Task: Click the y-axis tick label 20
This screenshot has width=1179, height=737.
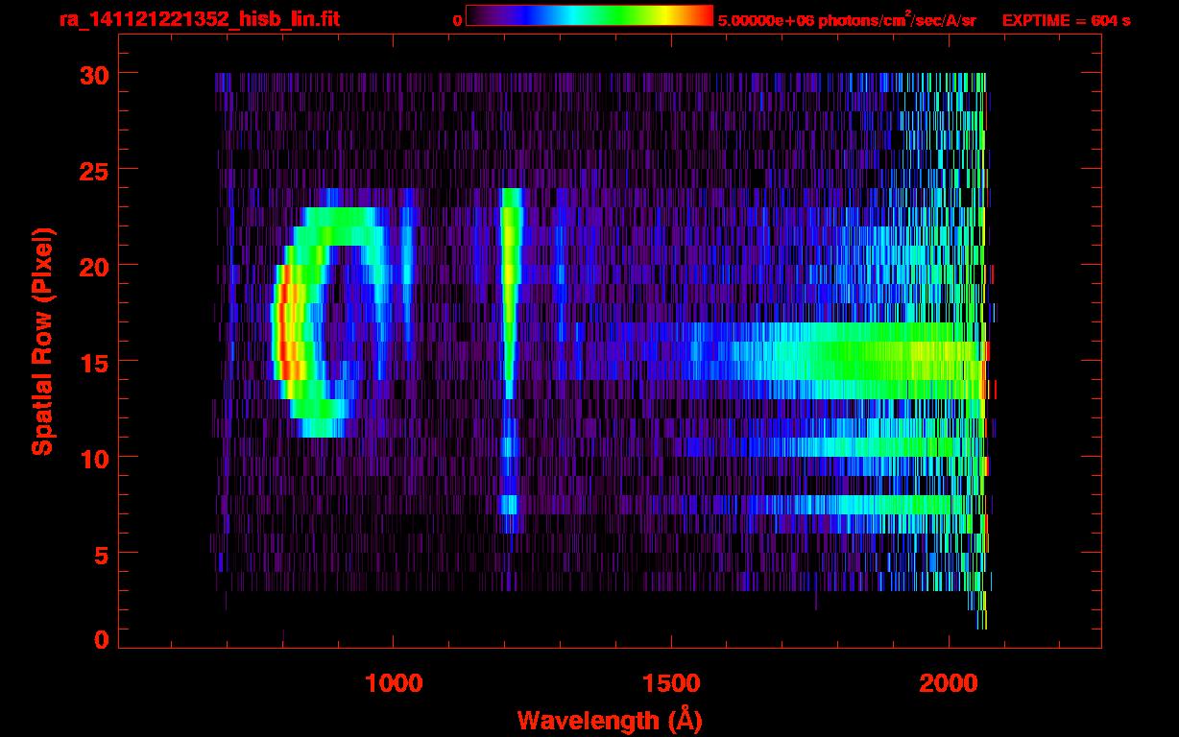Action: tap(93, 266)
